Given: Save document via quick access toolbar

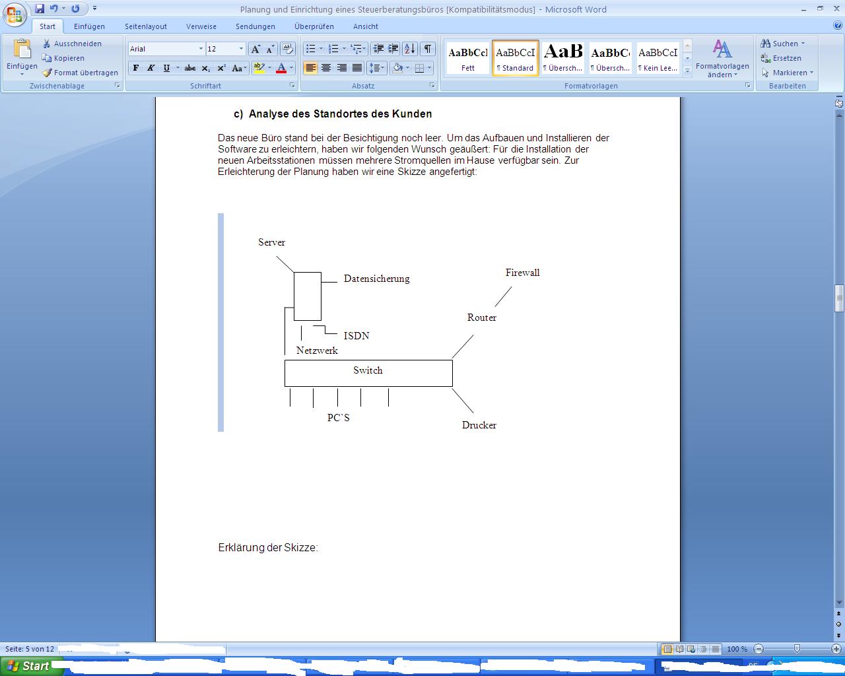Looking at the screenshot, I should coord(40,9).
